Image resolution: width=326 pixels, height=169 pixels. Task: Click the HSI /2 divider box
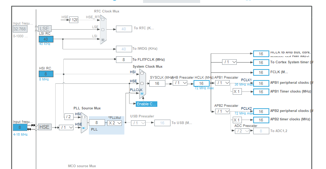[x=69, y=117]
